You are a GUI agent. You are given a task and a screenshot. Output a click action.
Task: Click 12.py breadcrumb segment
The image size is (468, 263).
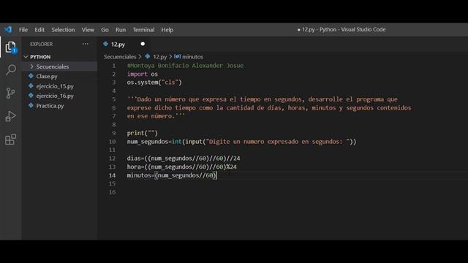(x=159, y=57)
